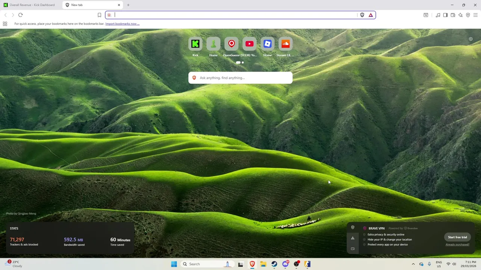The height and width of the screenshot is (270, 481).
Task: Click the tab groups grid icon on bookmarks bar
Action: click(x=5, y=24)
